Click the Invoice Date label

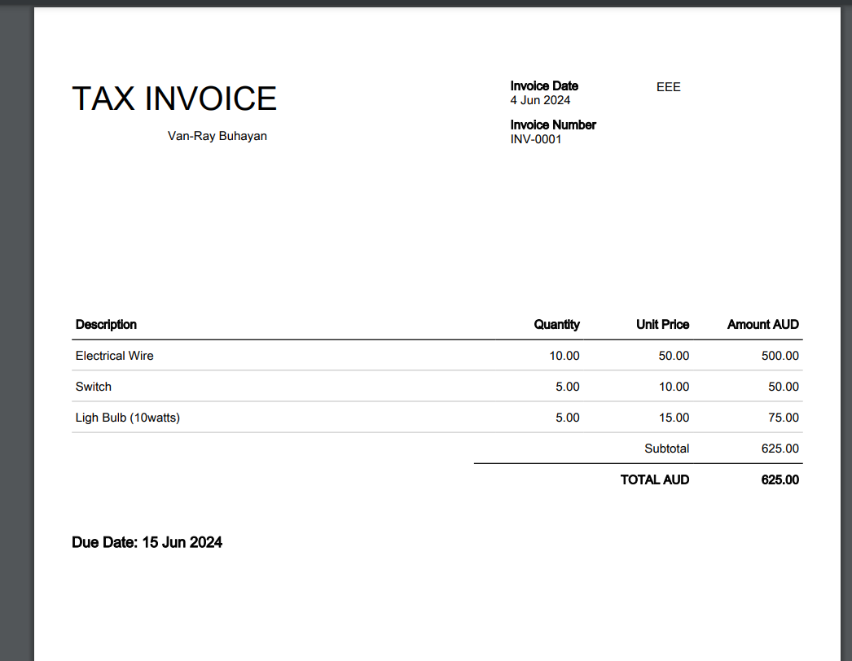(544, 85)
